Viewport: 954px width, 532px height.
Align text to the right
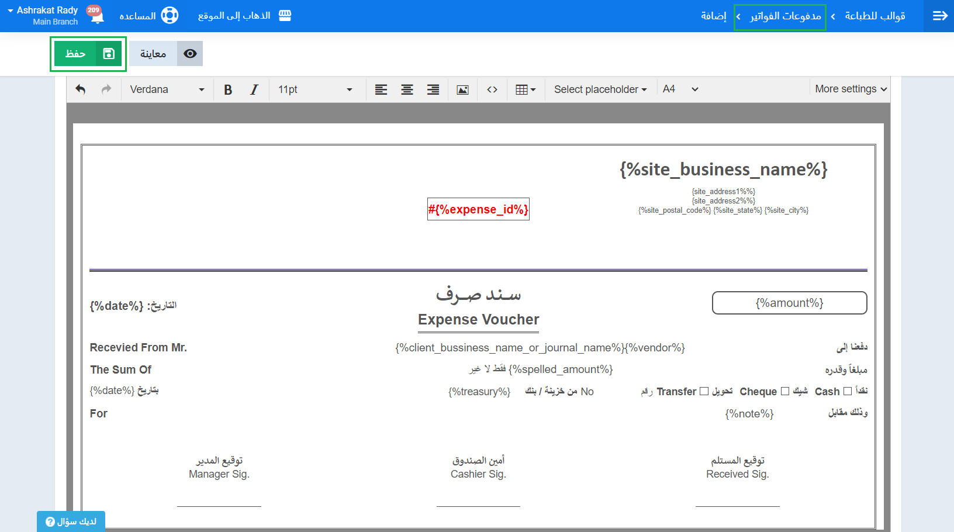point(433,89)
